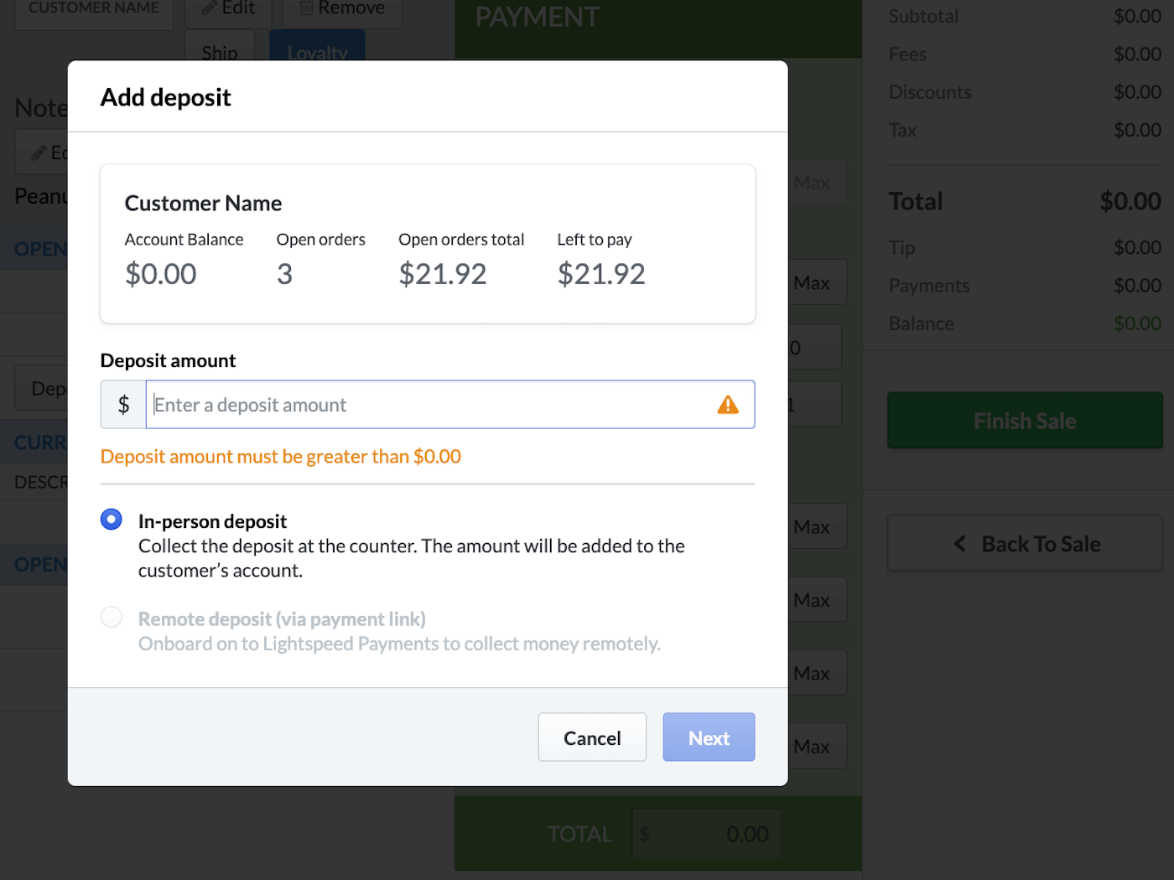Click the dollar sign prefix of the deposit field
Viewport: 1174px width, 880px height.
pyautogui.click(x=122, y=404)
